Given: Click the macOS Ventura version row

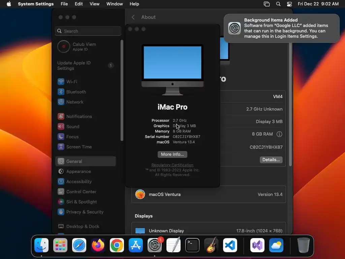Looking at the screenshot, I should click(x=209, y=195).
